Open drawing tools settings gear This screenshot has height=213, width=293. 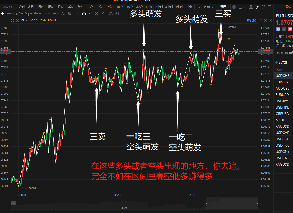pos(117,14)
